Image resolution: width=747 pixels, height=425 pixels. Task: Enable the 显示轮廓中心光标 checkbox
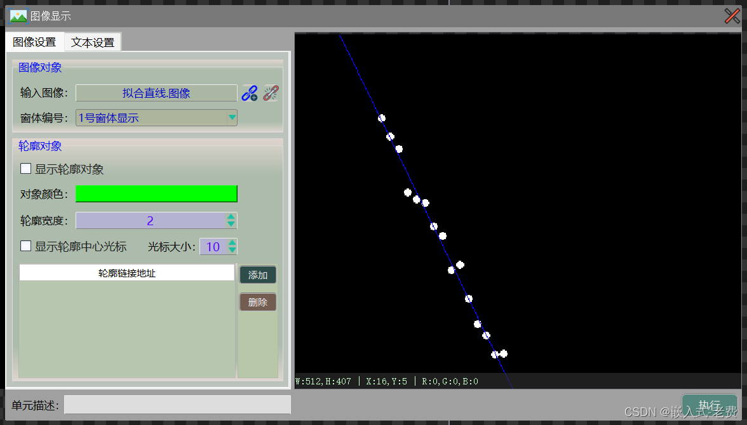(x=25, y=246)
